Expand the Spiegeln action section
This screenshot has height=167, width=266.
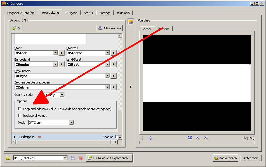pos(15,137)
